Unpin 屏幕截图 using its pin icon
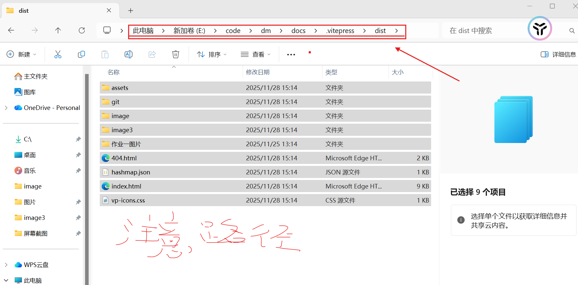This screenshot has width=578, height=285. 78,233
